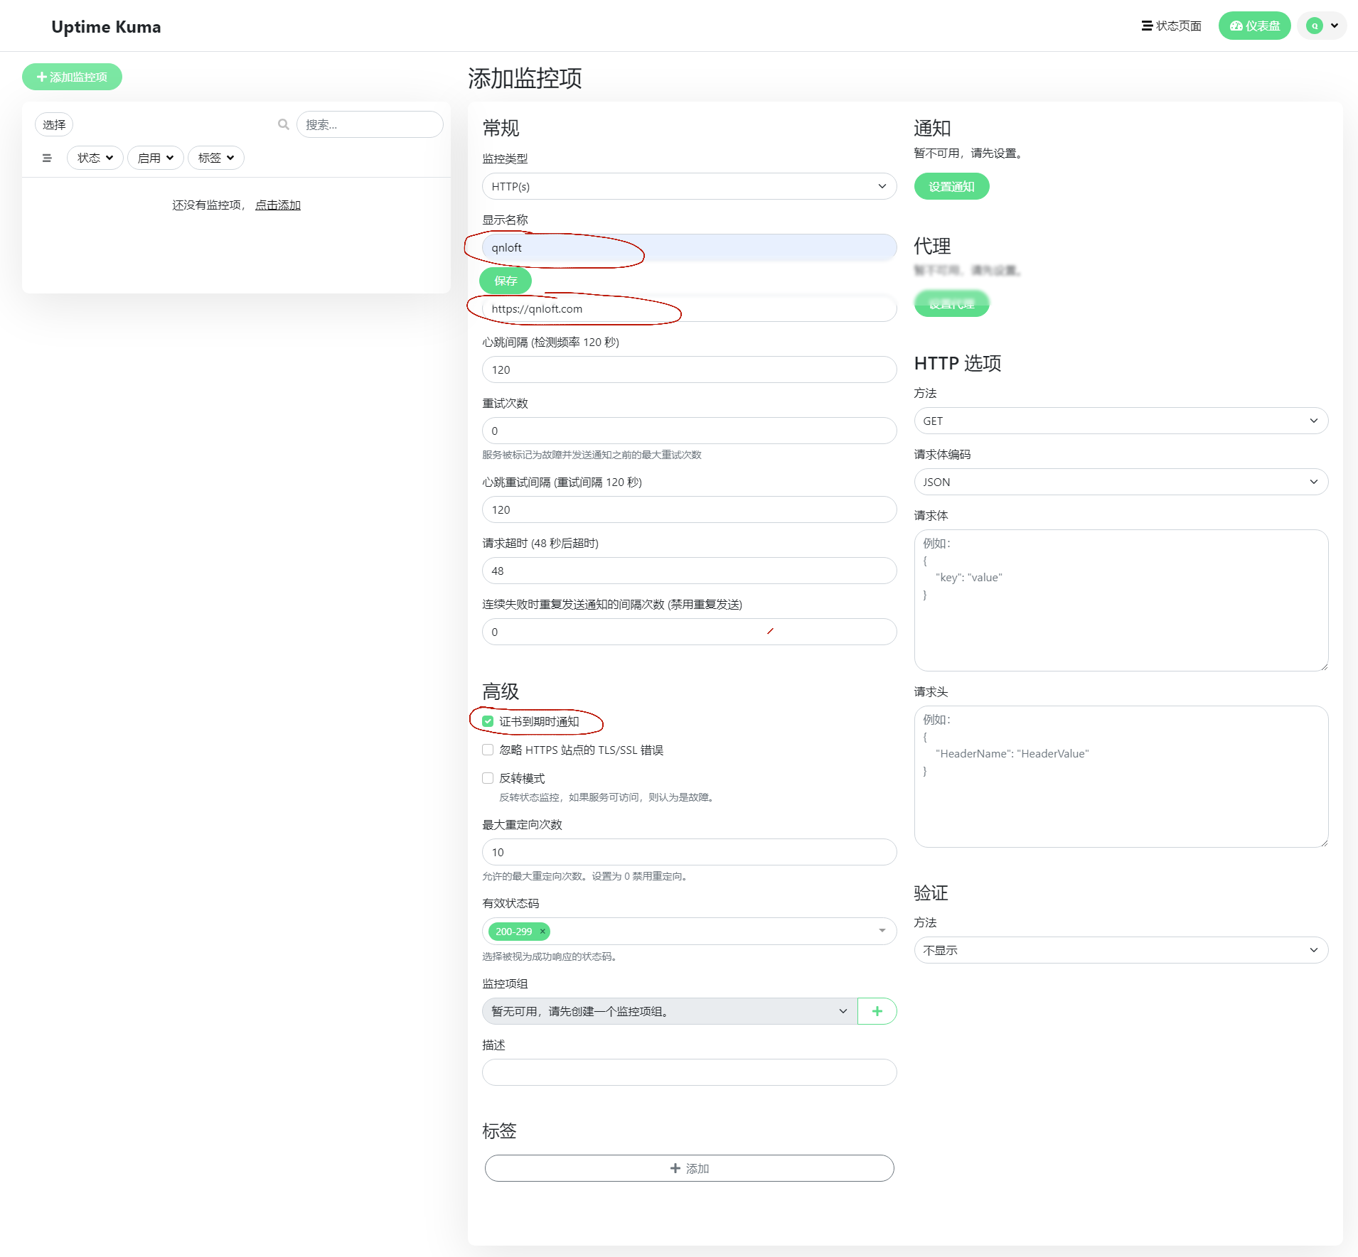Enable the 反转模式 upside down mode checkbox
The image size is (1358, 1257).
click(x=488, y=778)
